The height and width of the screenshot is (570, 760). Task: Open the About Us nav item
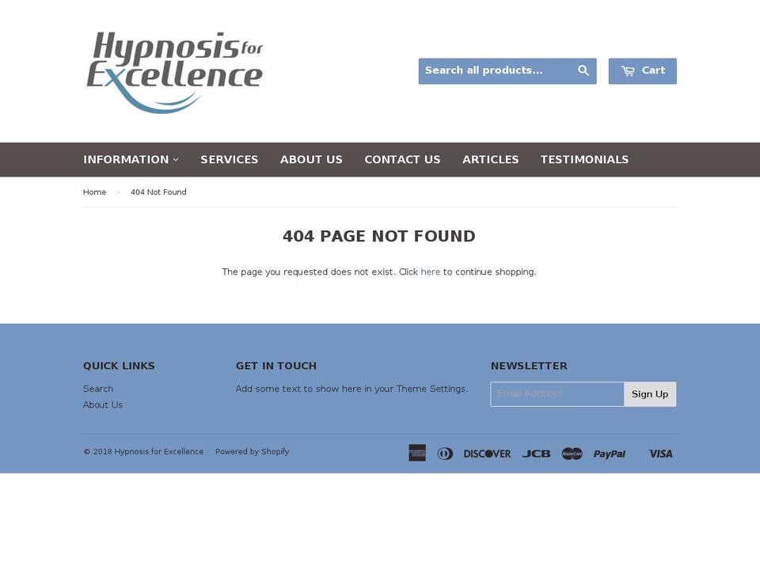[311, 159]
